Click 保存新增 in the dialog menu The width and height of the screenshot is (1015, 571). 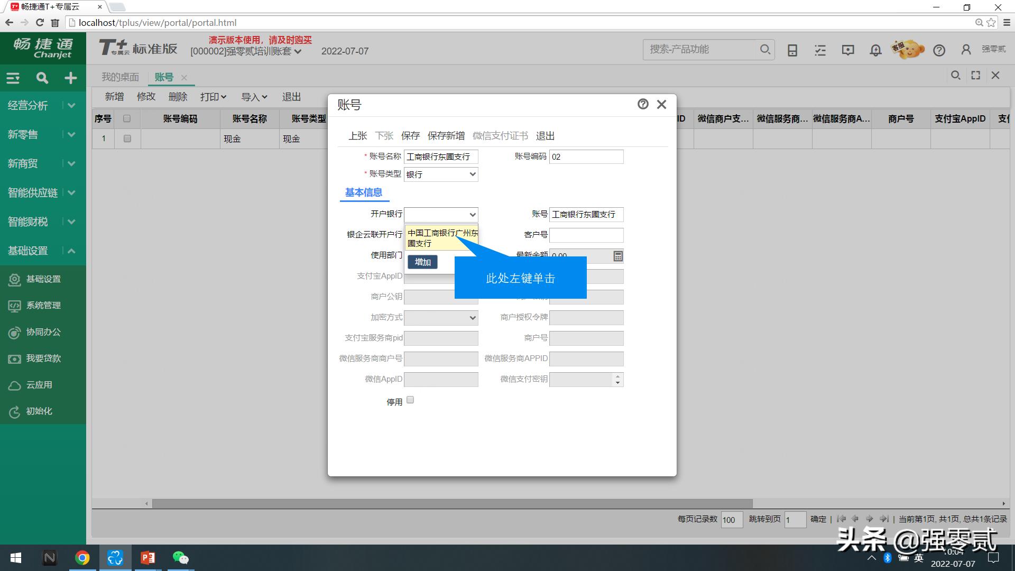pos(445,136)
